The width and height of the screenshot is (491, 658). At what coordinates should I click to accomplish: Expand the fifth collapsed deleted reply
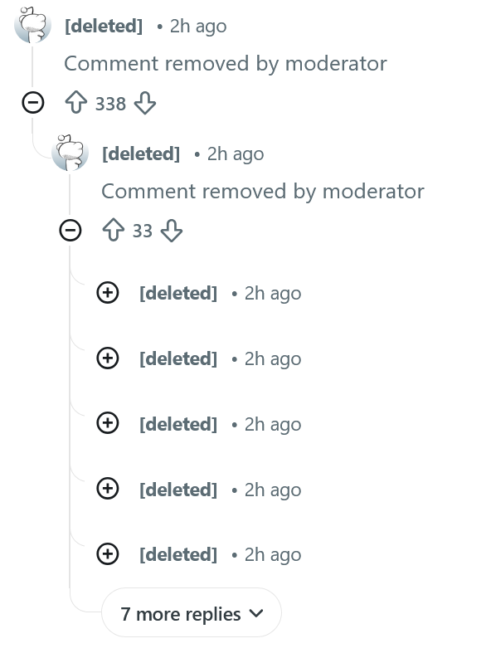point(108,554)
